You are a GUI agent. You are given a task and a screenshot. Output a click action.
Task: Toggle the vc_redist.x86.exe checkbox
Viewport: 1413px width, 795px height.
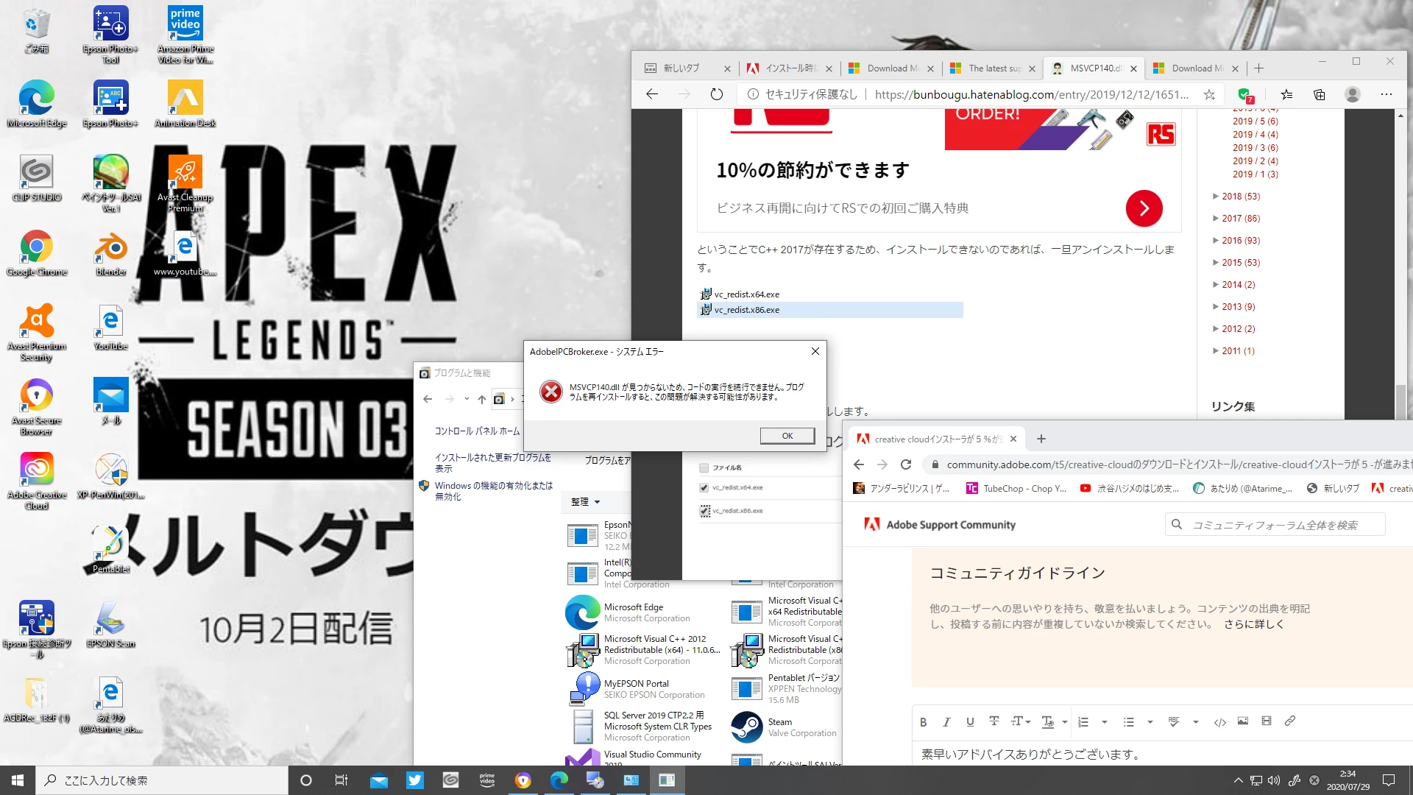(704, 510)
